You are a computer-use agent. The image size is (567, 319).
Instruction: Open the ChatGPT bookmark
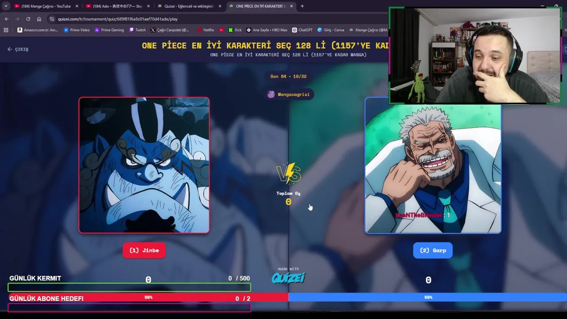click(302, 30)
